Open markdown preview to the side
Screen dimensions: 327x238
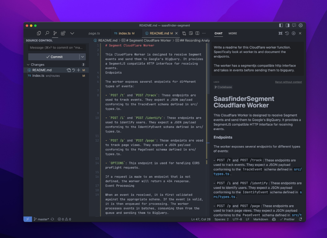191,33
